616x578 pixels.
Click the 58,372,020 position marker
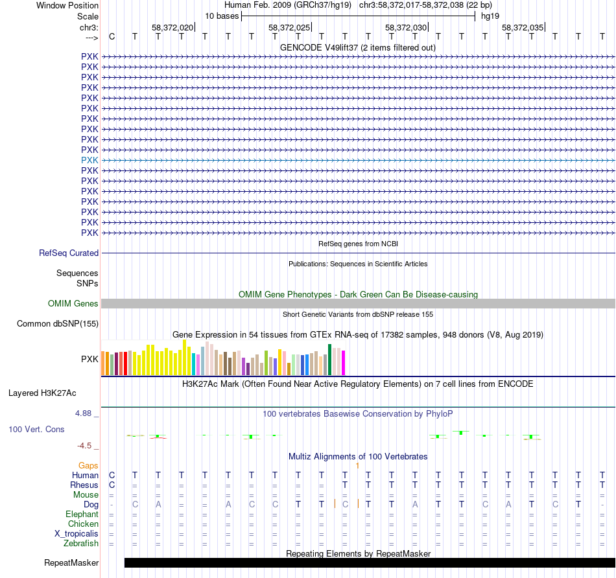172,27
